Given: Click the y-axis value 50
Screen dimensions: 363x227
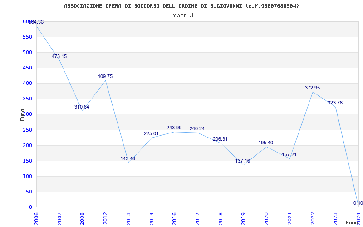Looking at the screenshot, I should (29, 192).
